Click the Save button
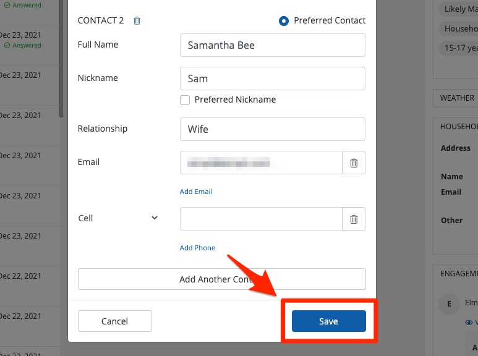 click(x=328, y=321)
